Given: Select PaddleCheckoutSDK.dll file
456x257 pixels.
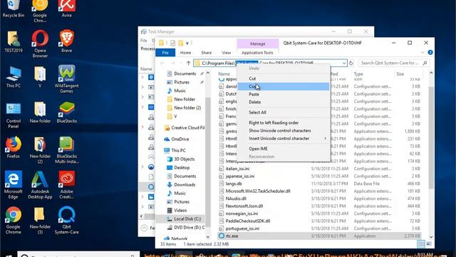Looking at the screenshot, I should click(x=248, y=221).
